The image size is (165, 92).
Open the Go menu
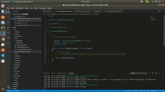tap(31, 8)
